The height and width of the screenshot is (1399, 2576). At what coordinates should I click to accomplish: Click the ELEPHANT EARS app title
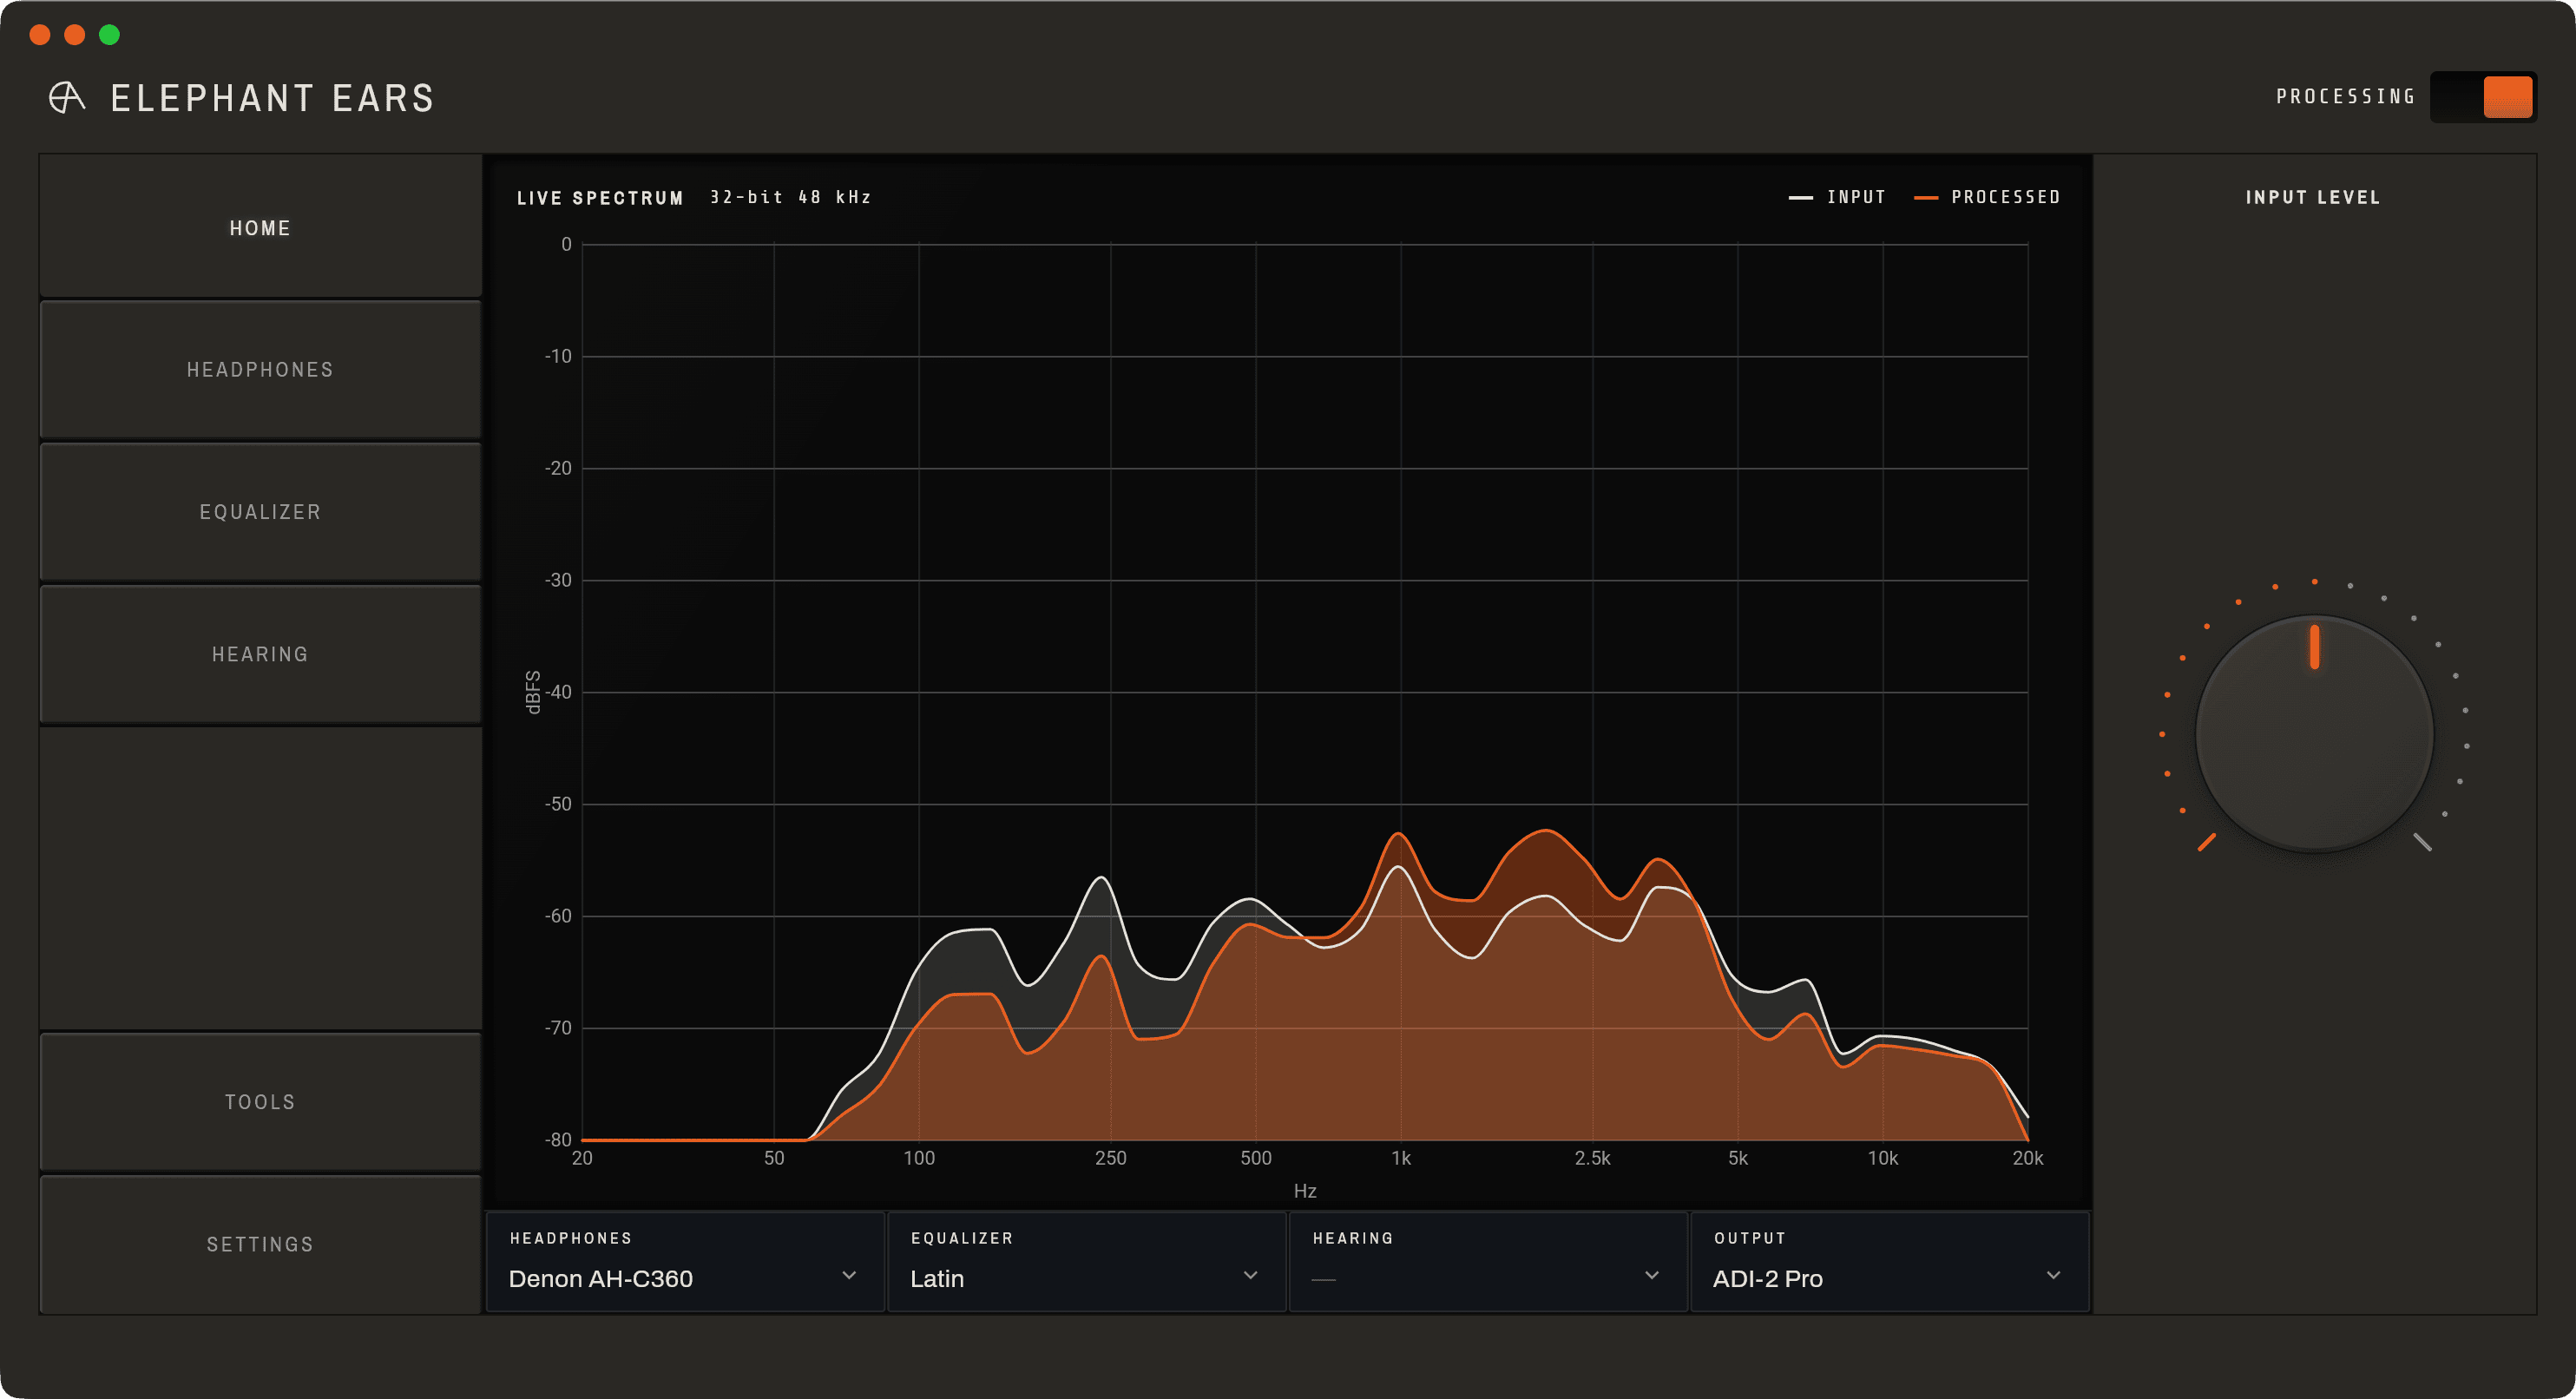tap(273, 98)
